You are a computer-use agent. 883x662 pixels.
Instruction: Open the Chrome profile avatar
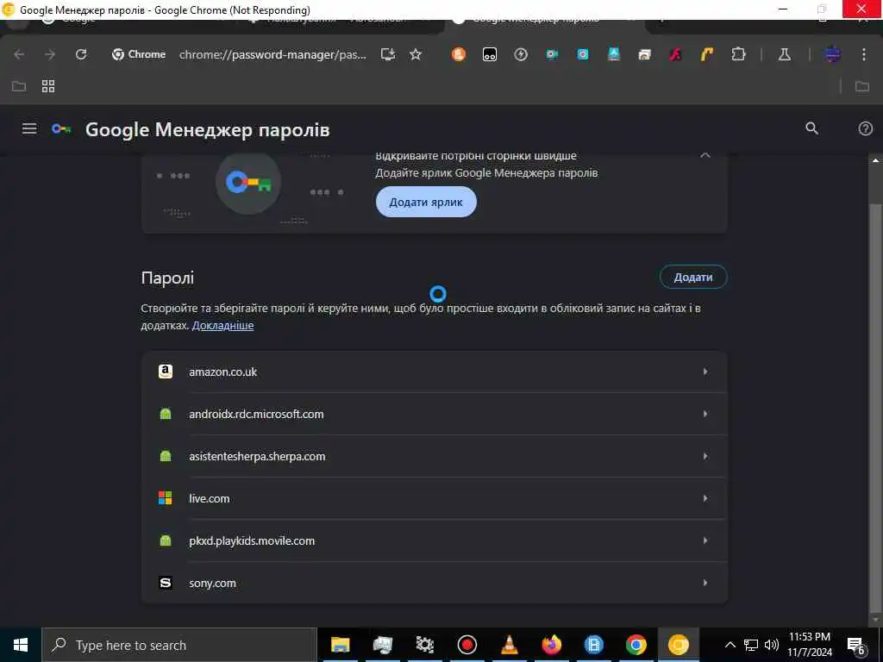[832, 54]
